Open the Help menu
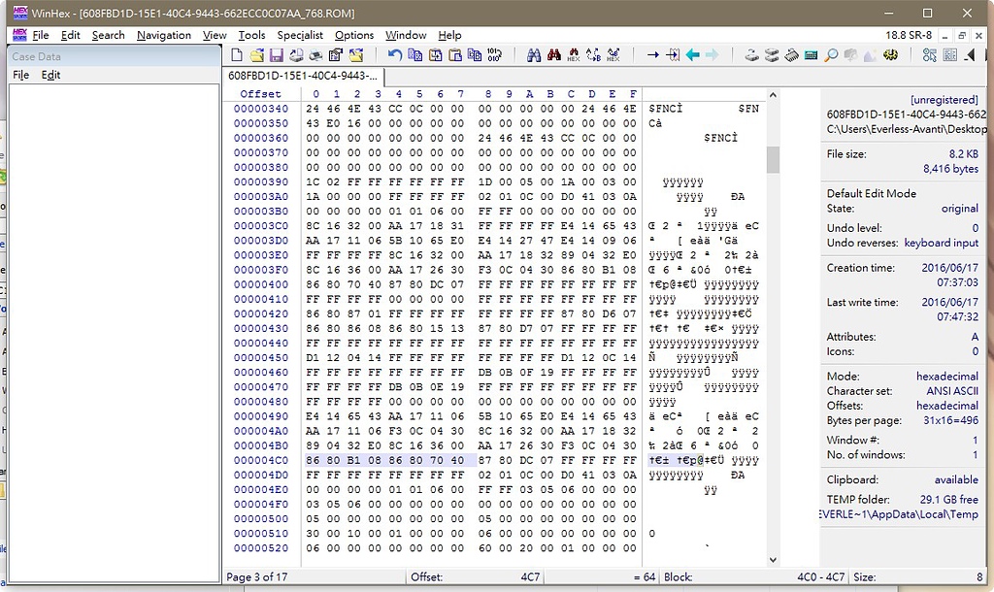Screen dimensions: 994x592 [x=449, y=36]
